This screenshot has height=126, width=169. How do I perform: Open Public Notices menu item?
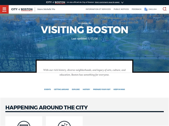(x=121, y=9)
